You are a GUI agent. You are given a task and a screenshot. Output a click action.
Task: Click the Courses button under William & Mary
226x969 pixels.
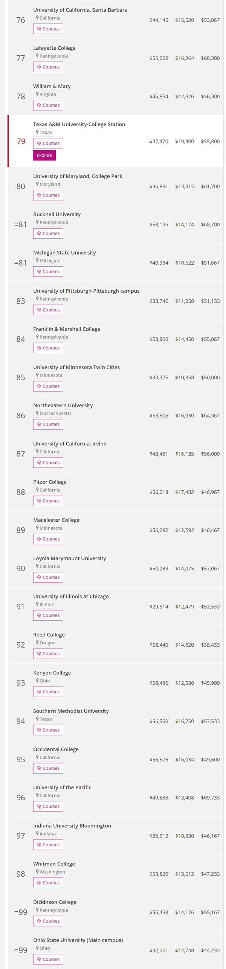click(x=48, y=105)
